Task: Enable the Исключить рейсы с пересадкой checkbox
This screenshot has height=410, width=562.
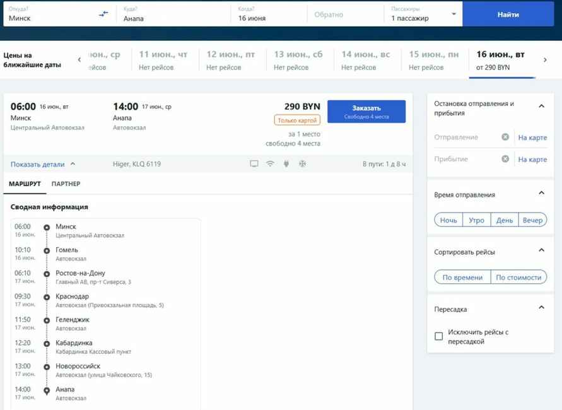Action: (x=439, y=336)
